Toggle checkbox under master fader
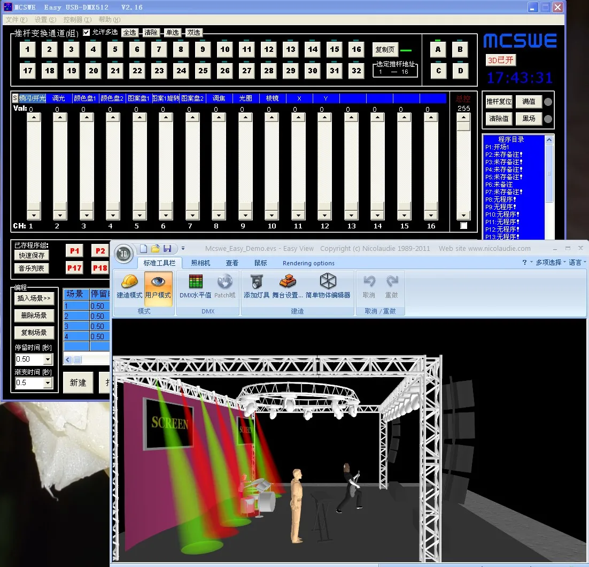 (463, 226)
